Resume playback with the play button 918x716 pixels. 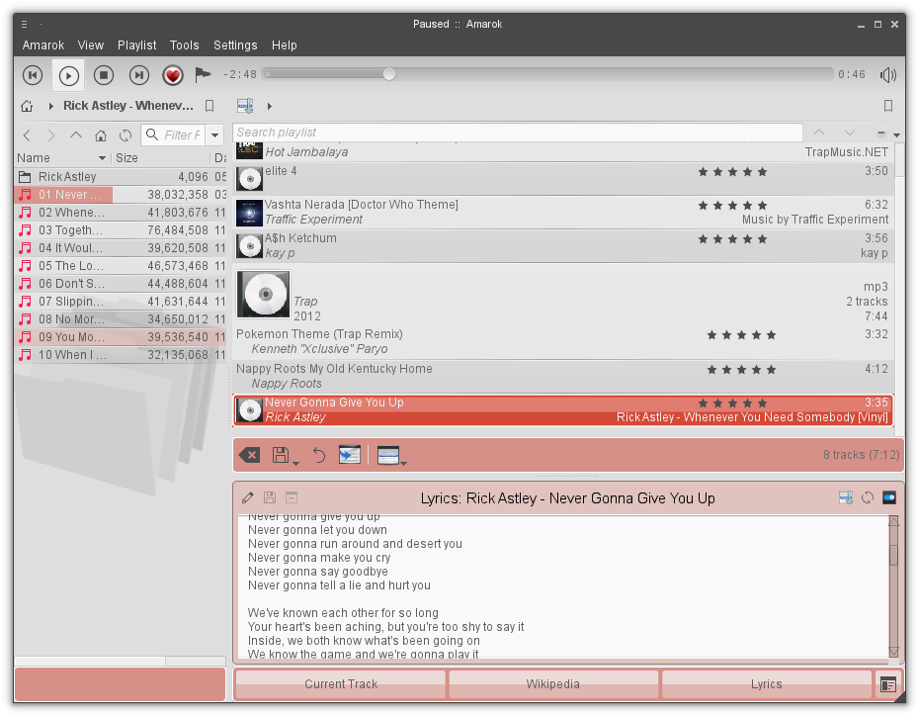coord(68,75)
